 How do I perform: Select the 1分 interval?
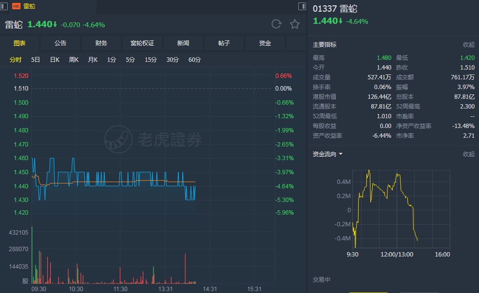click(112, 59)
